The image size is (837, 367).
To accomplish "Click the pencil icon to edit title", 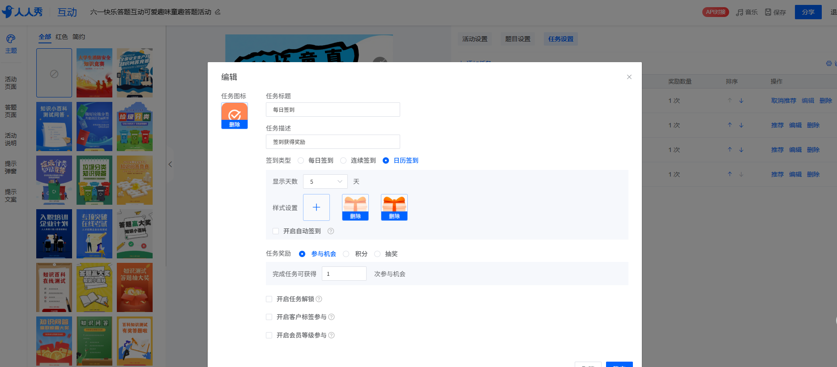I will (x=218, y=12).
